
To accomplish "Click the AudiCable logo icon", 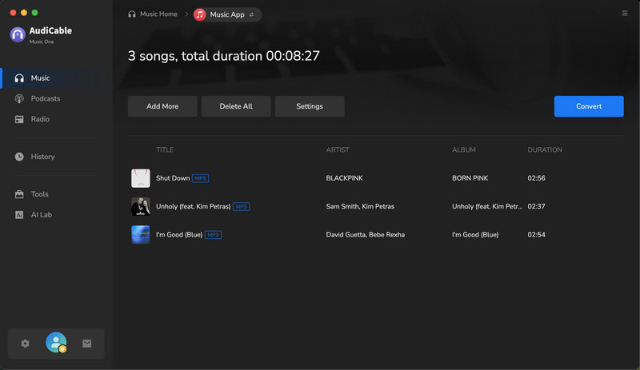I will pos(18,34).
